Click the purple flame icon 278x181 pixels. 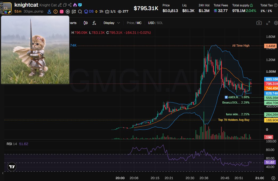[75, 5]
